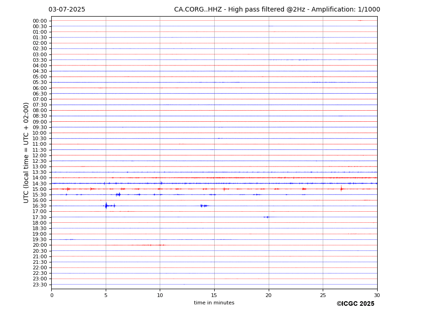428x321 pixels.
Task: Click the x-axis tick label 15
Action: click(214, 295)
